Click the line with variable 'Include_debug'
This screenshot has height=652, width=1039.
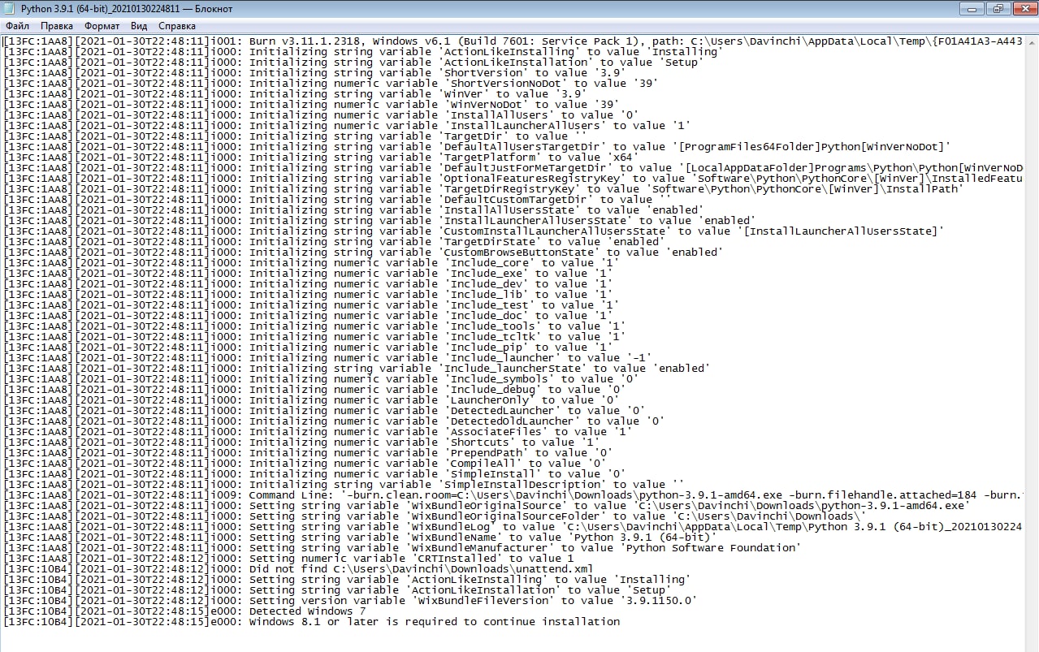(314, 389)
